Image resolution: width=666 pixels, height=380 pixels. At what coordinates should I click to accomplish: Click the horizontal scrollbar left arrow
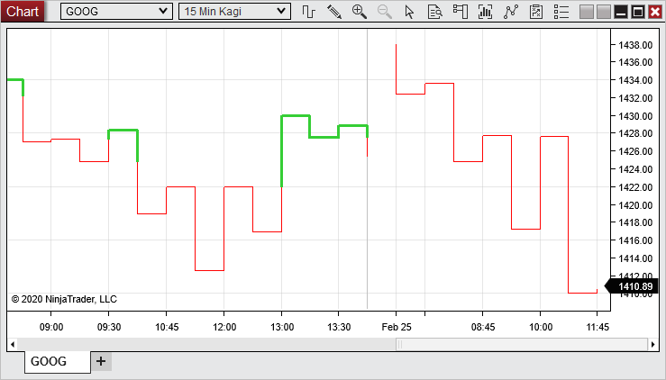pos(13,344)
